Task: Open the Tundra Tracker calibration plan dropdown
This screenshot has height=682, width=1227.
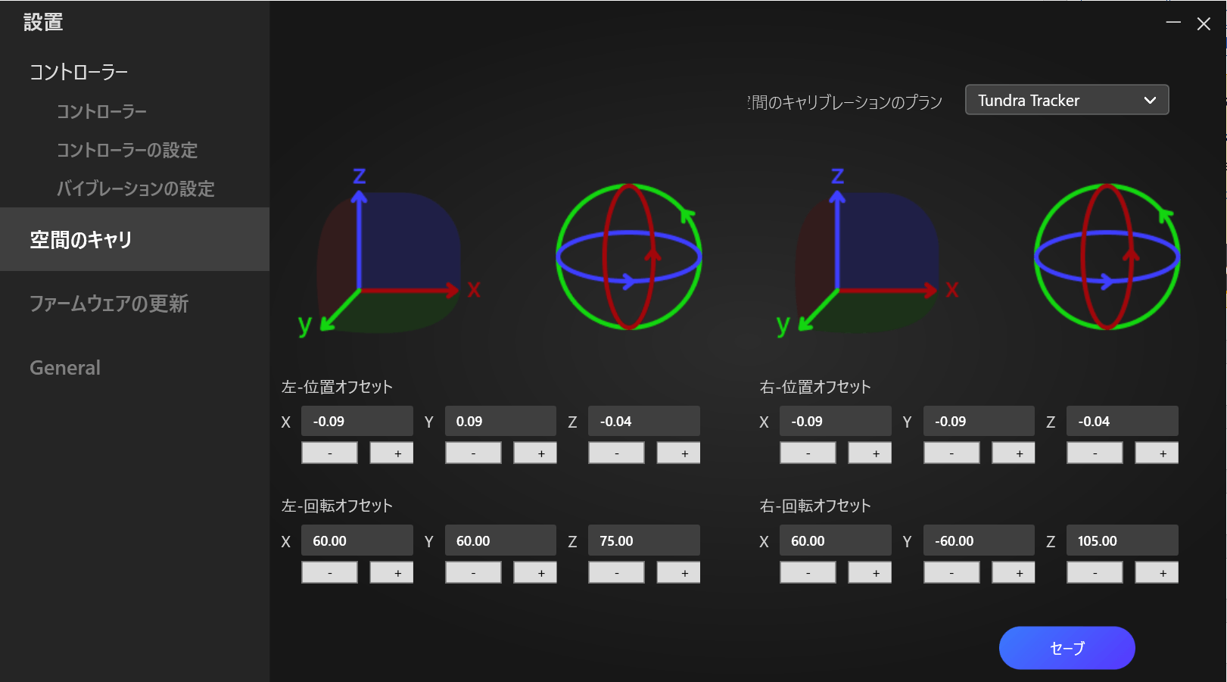Action: coord(1067,100)
